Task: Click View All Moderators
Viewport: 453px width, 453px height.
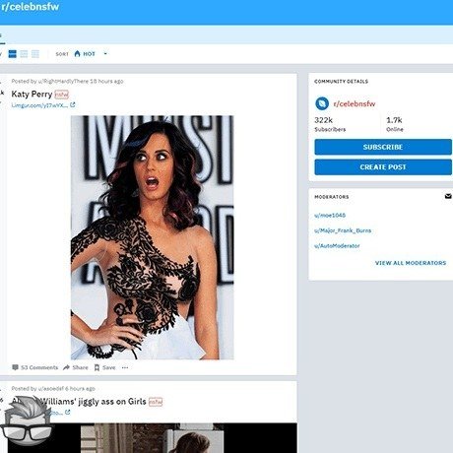Action: click(x=411, y=263)
